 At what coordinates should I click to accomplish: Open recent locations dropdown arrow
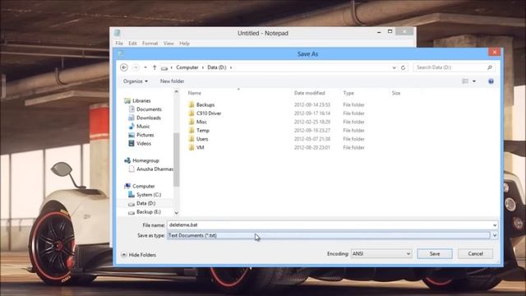145,67
